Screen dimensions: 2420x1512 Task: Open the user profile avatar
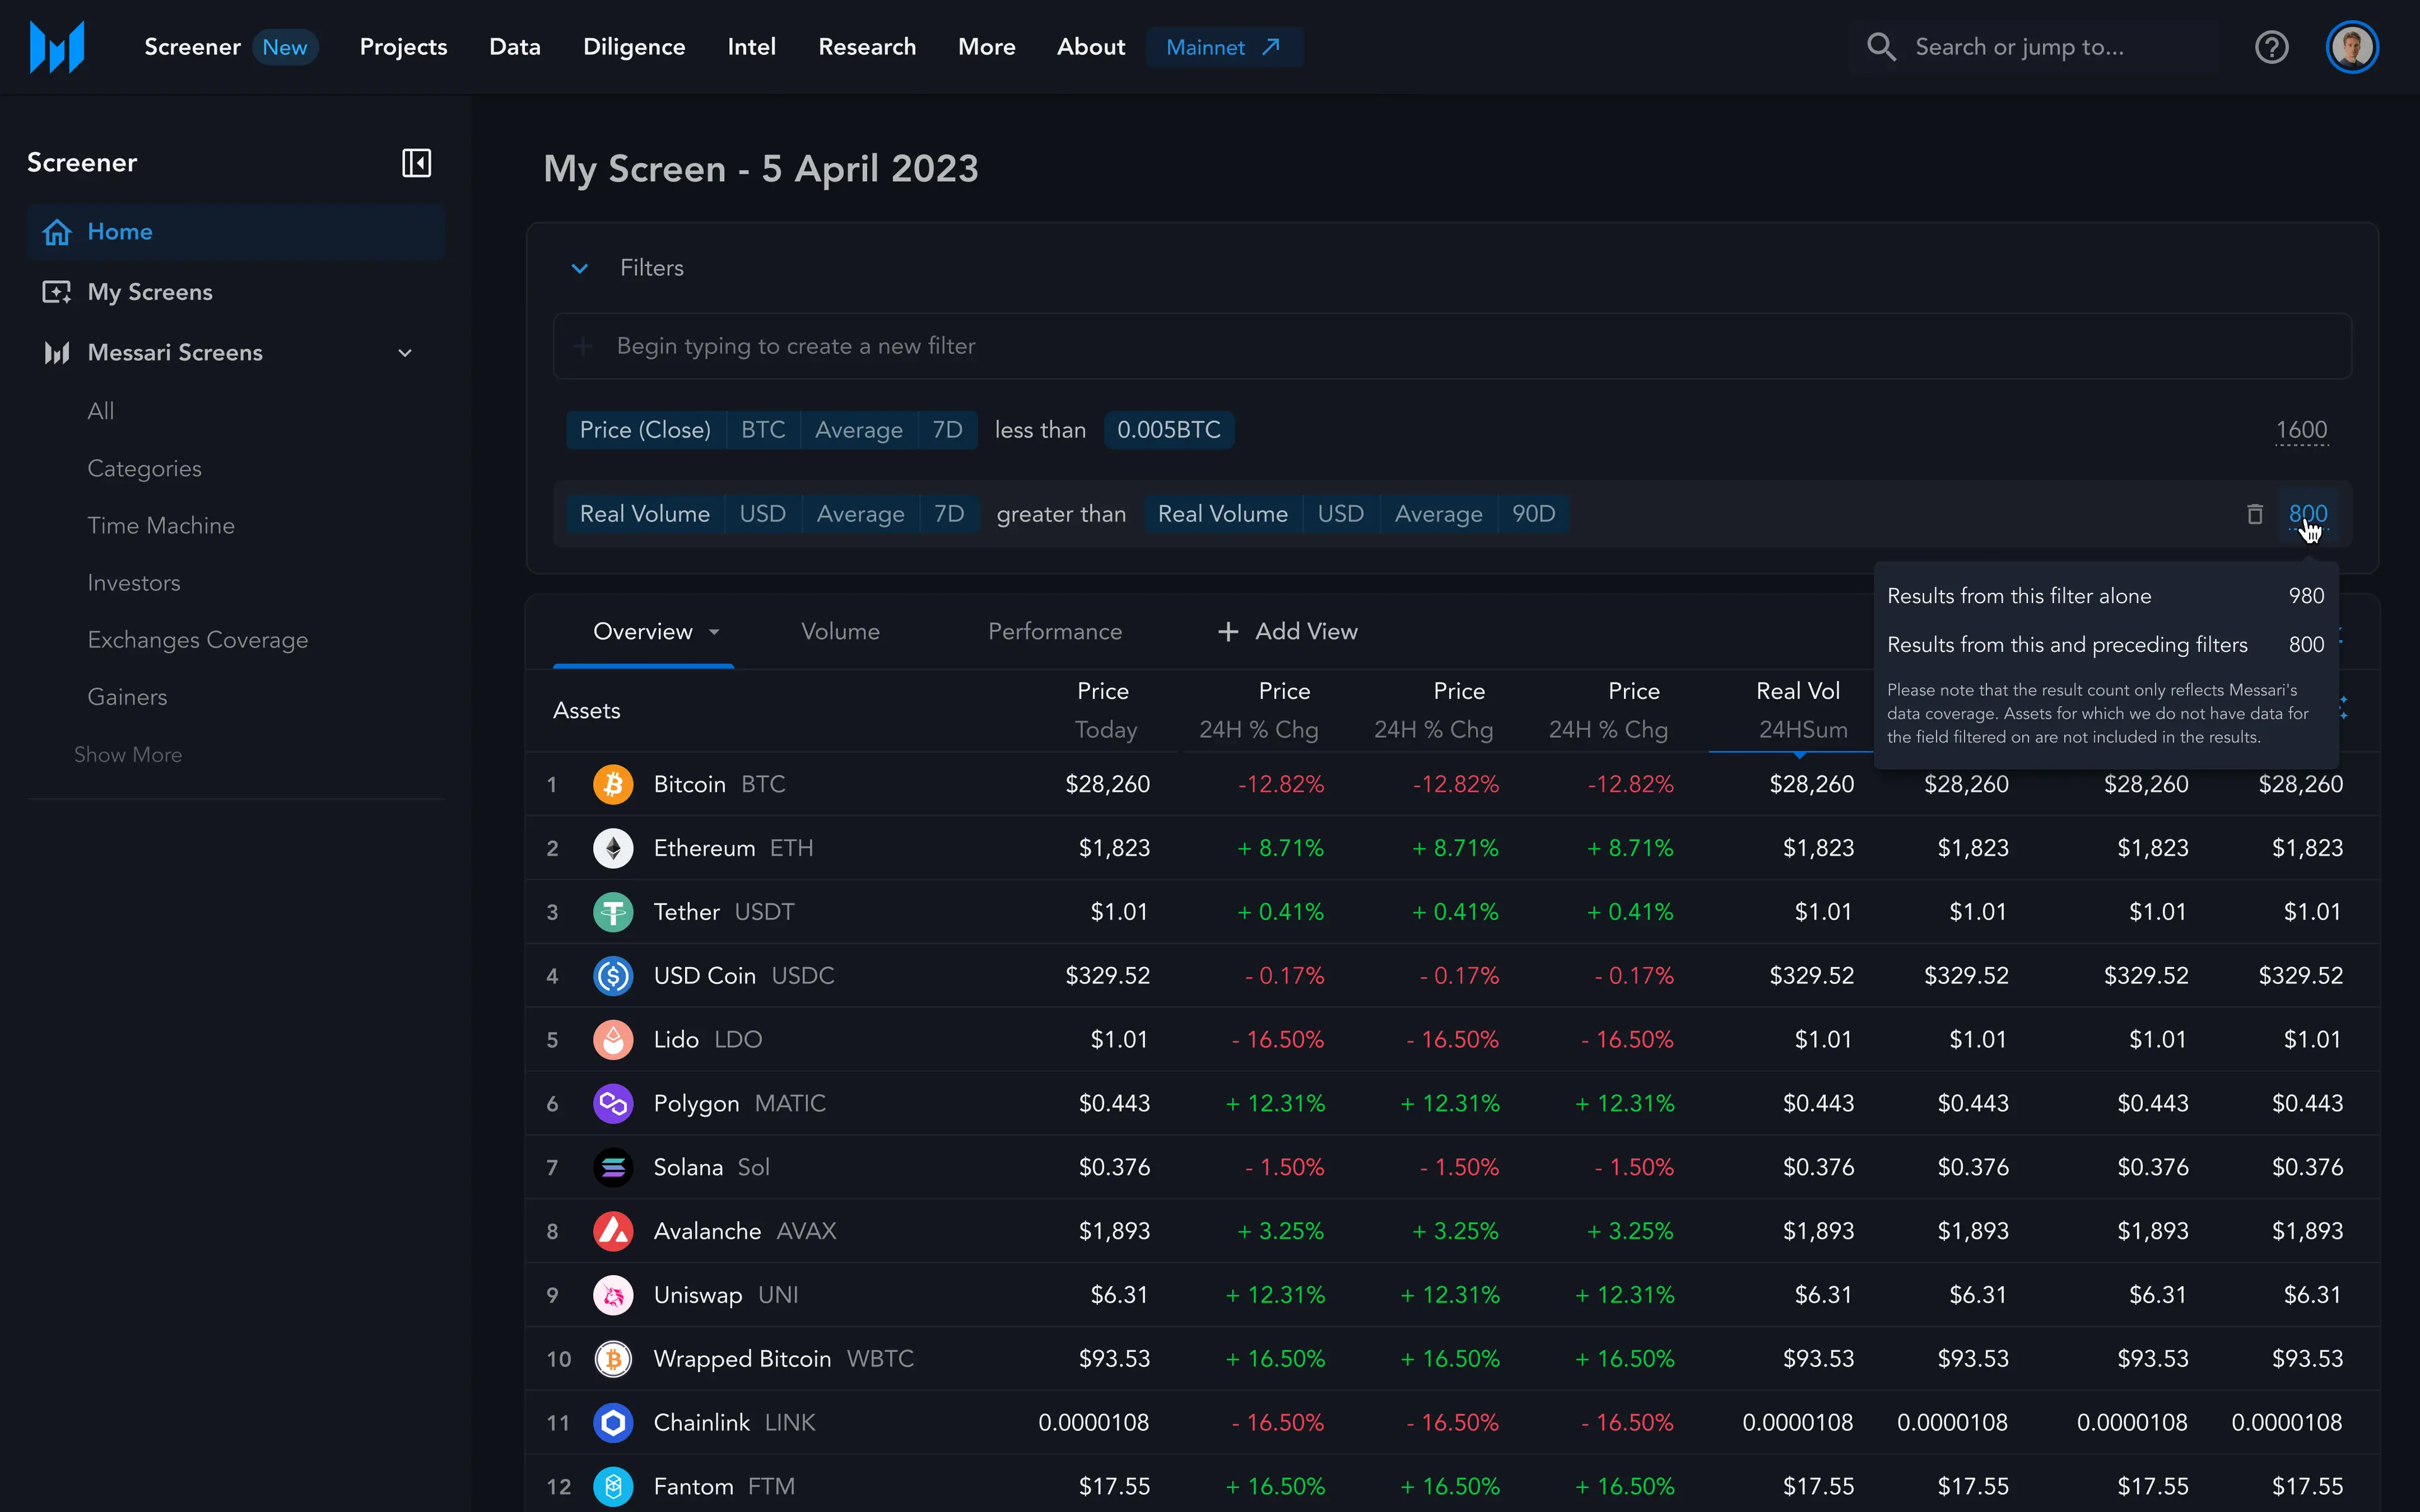coord(2352,47)
